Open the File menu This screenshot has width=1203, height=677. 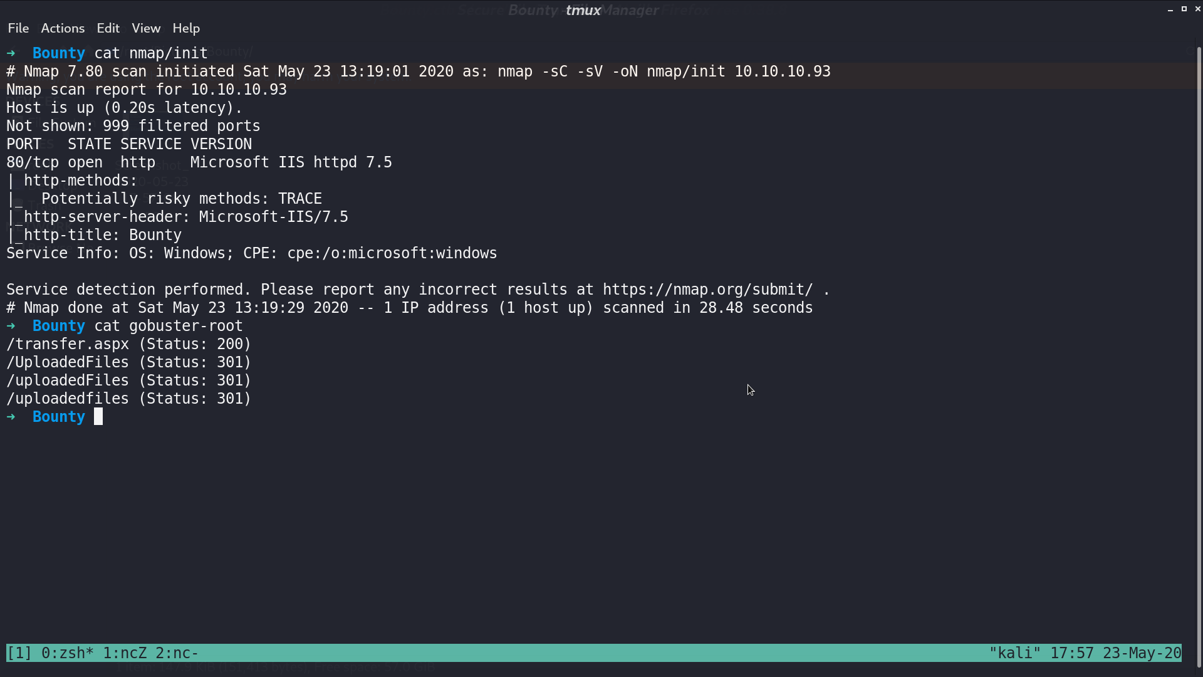pos(18,28)
